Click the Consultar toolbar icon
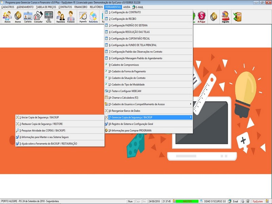Image resolution: width=272 pixels, height=204 pixels. coord(38,17)
